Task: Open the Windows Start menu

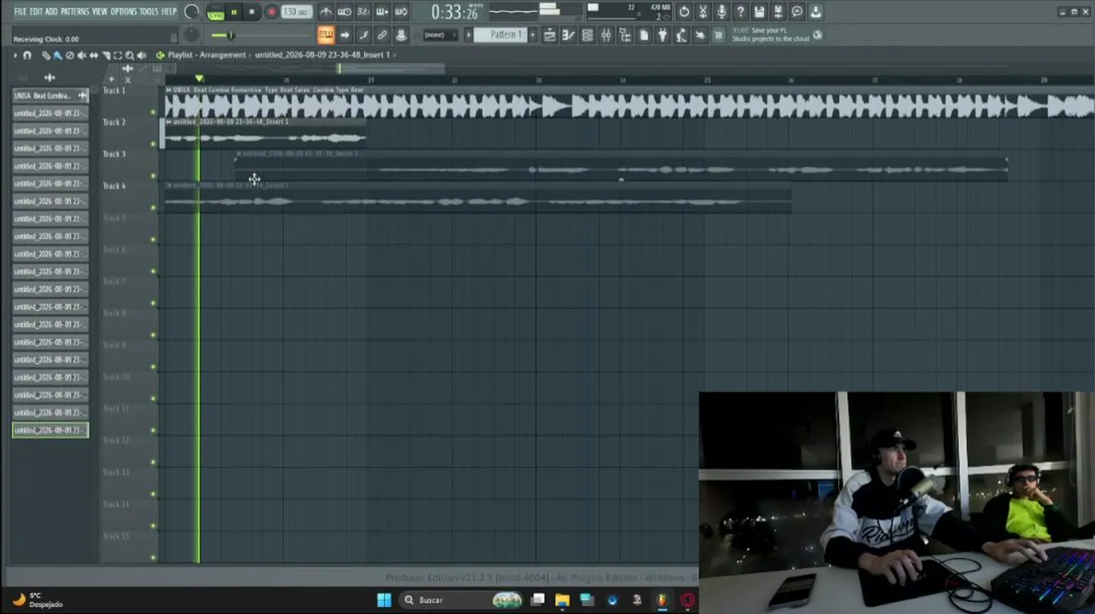Action: [x=384, y=600]
